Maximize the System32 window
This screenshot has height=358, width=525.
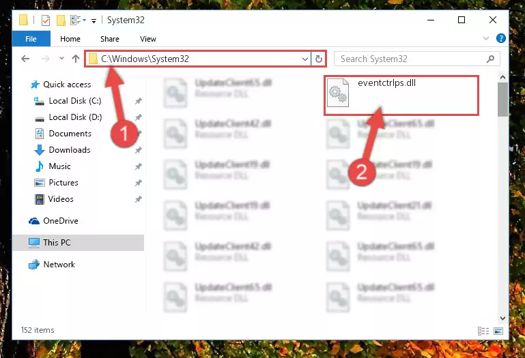click(x=462, y=20)
